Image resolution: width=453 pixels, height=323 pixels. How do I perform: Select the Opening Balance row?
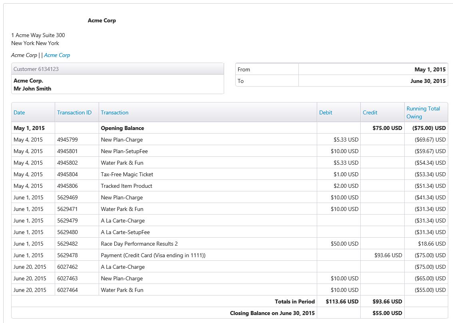pos(230,128)
